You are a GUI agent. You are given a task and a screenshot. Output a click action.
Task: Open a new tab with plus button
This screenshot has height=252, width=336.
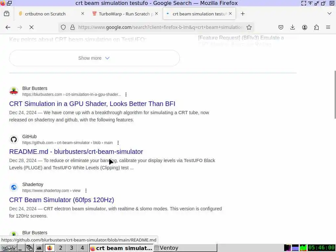242,14
